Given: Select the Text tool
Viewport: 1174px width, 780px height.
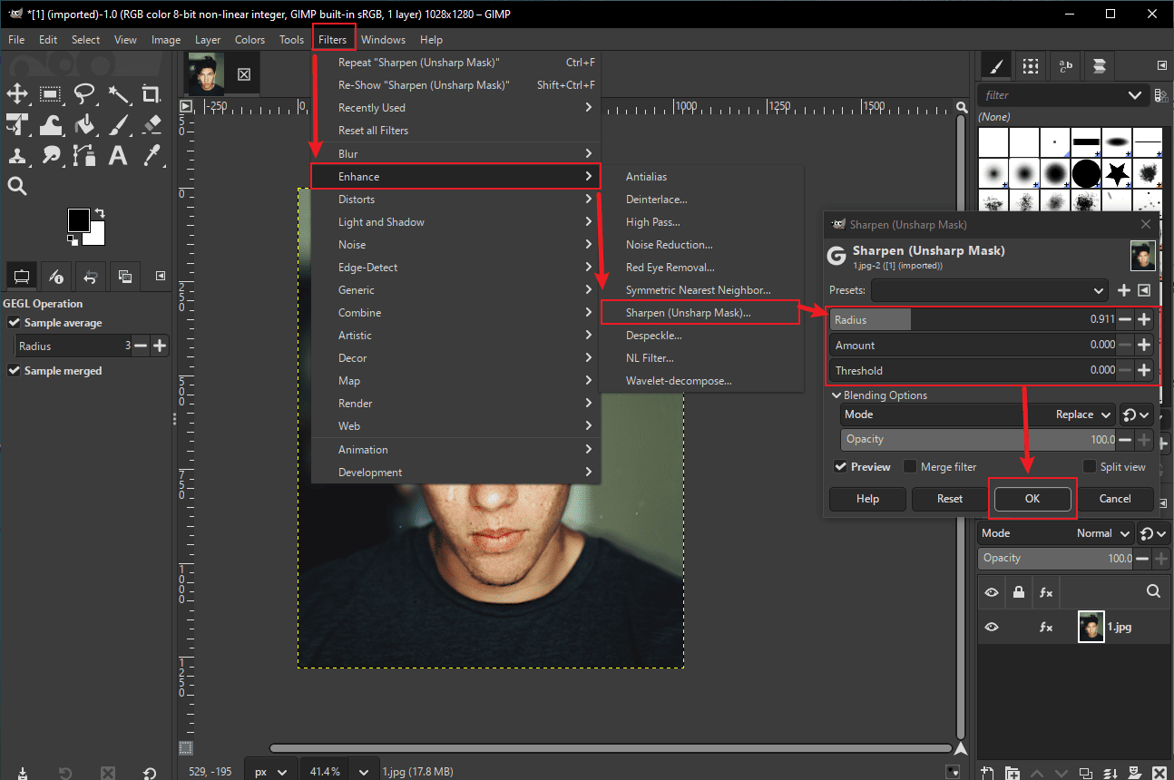Looking at the screenshot, I should click(x=117, y=154).
